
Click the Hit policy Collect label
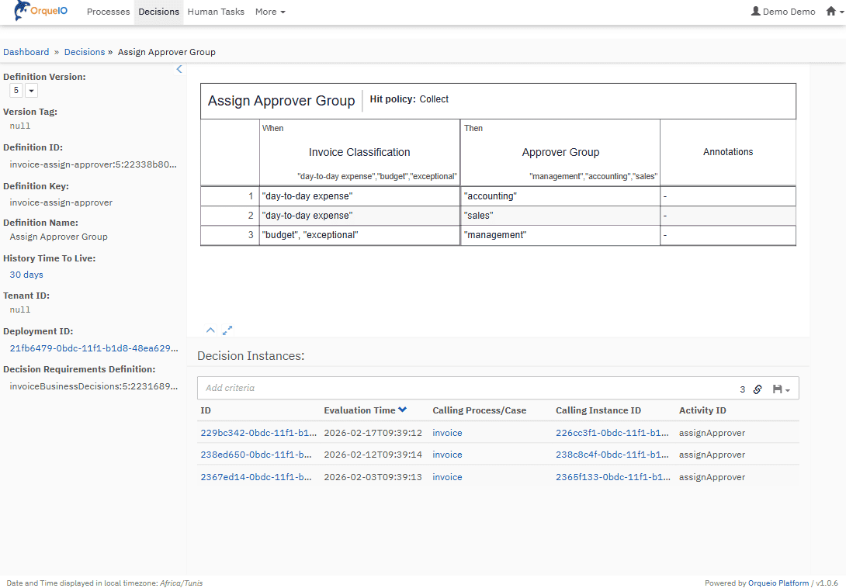click(409, 99)
